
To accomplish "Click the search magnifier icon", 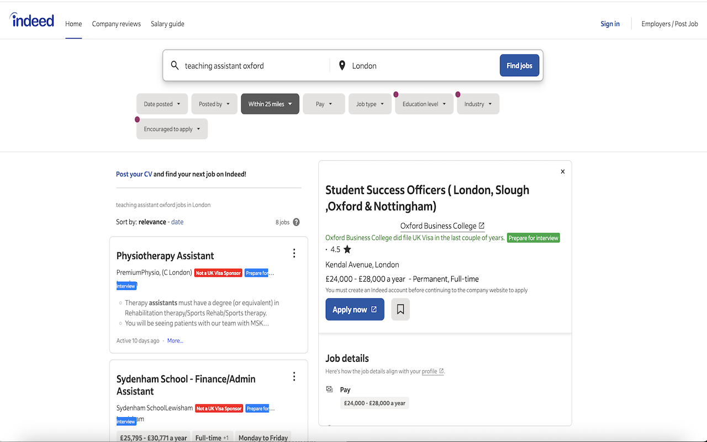I will 175,66.
